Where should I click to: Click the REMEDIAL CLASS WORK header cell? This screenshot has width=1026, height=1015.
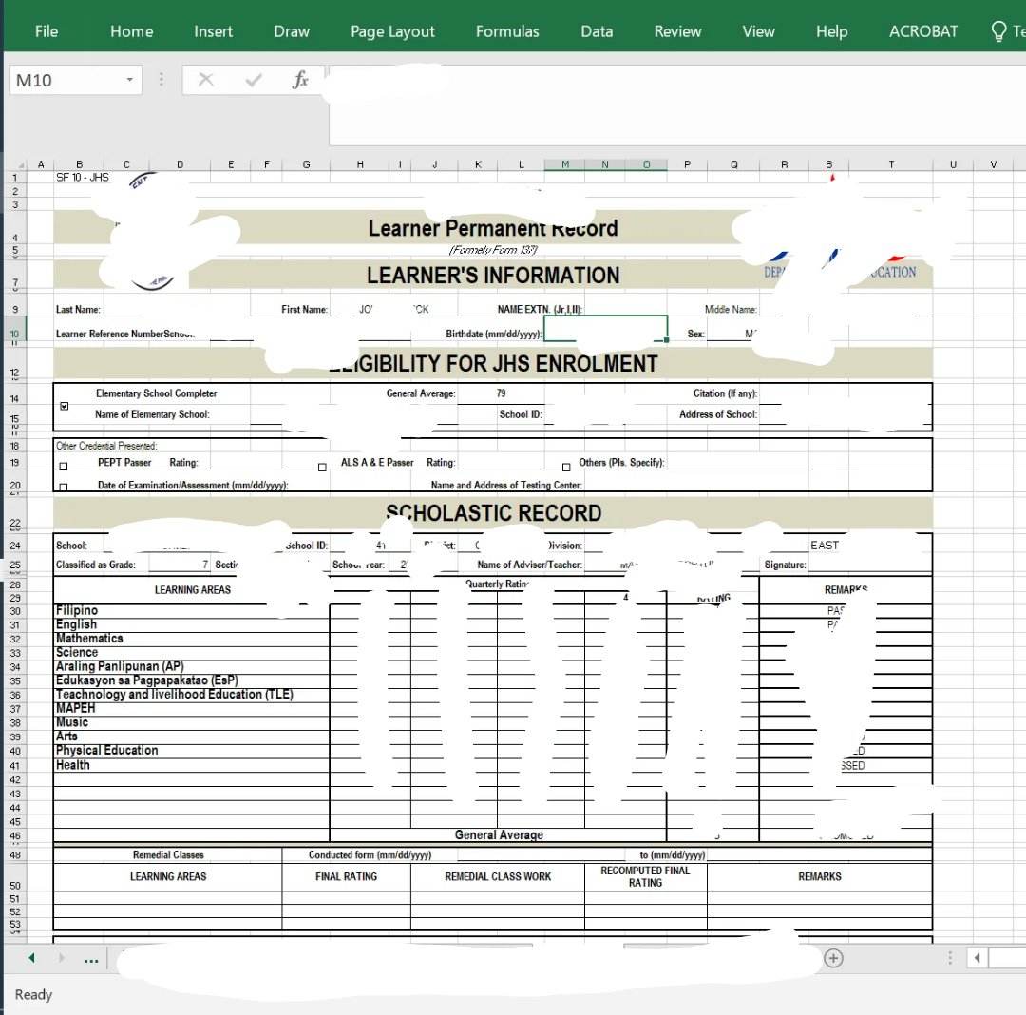[497, 876]
